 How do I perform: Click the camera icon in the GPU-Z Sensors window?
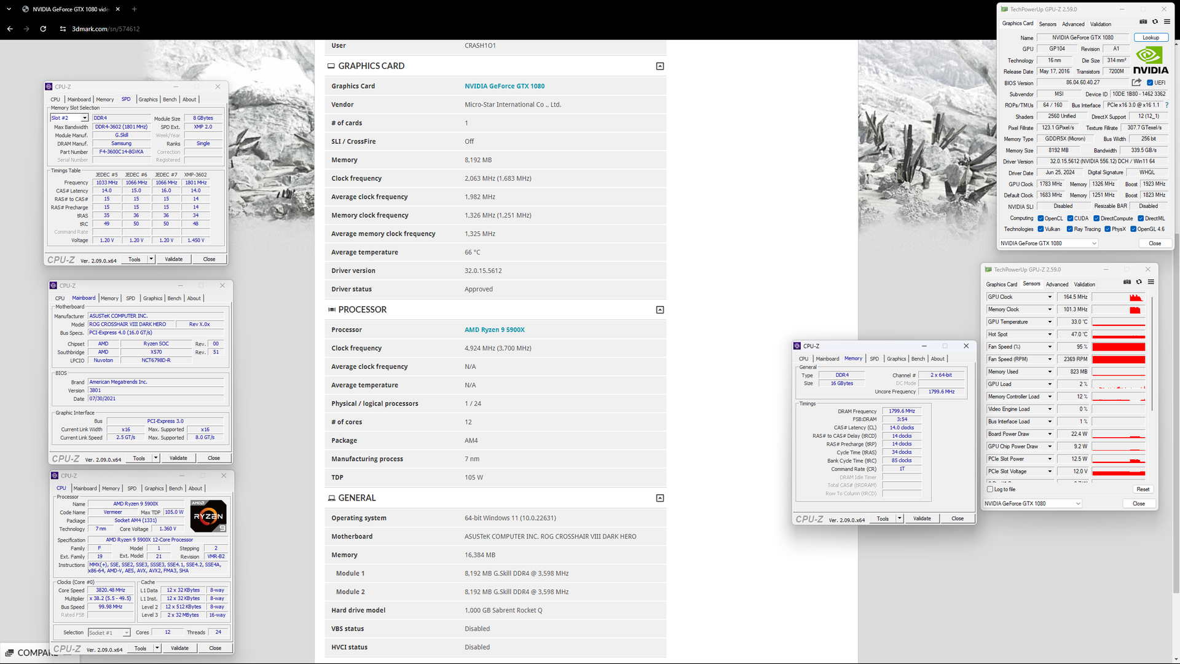[1127, 282]
